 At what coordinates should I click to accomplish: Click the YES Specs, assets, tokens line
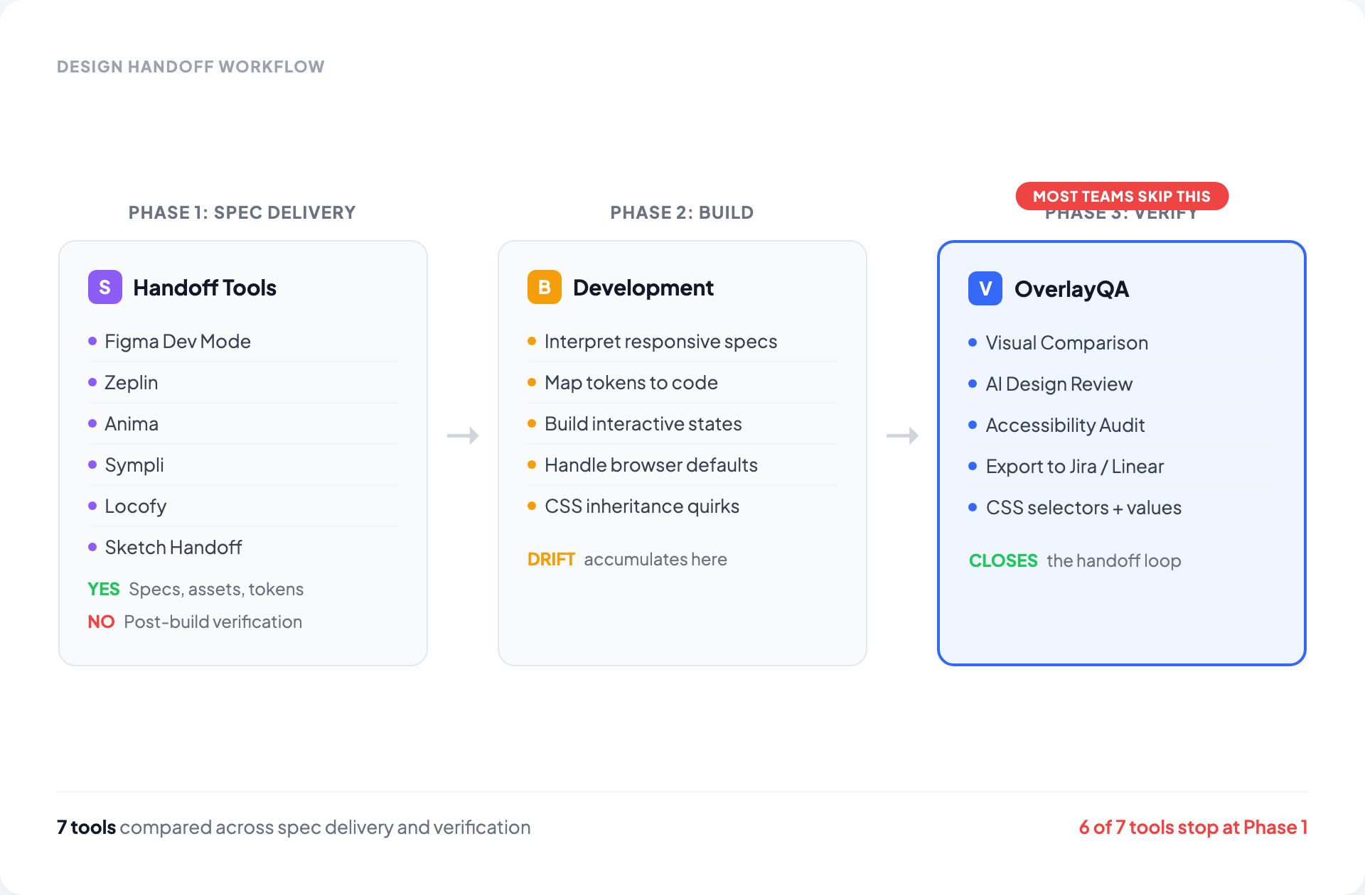(x=196, y=589)
